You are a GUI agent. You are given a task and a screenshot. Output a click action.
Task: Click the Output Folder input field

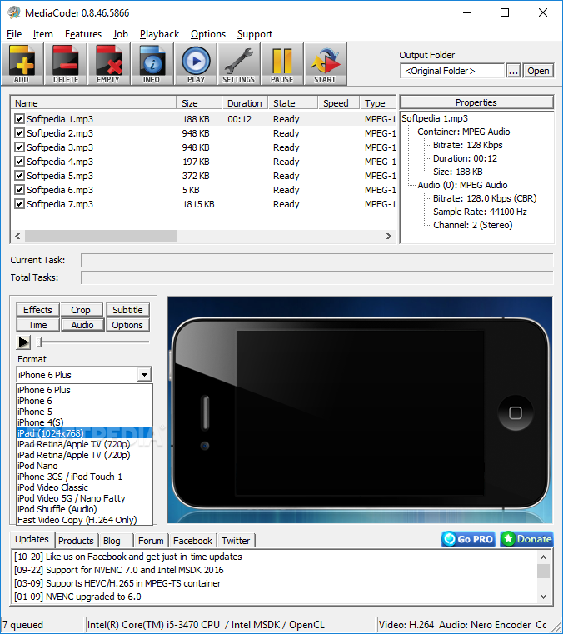452,71
